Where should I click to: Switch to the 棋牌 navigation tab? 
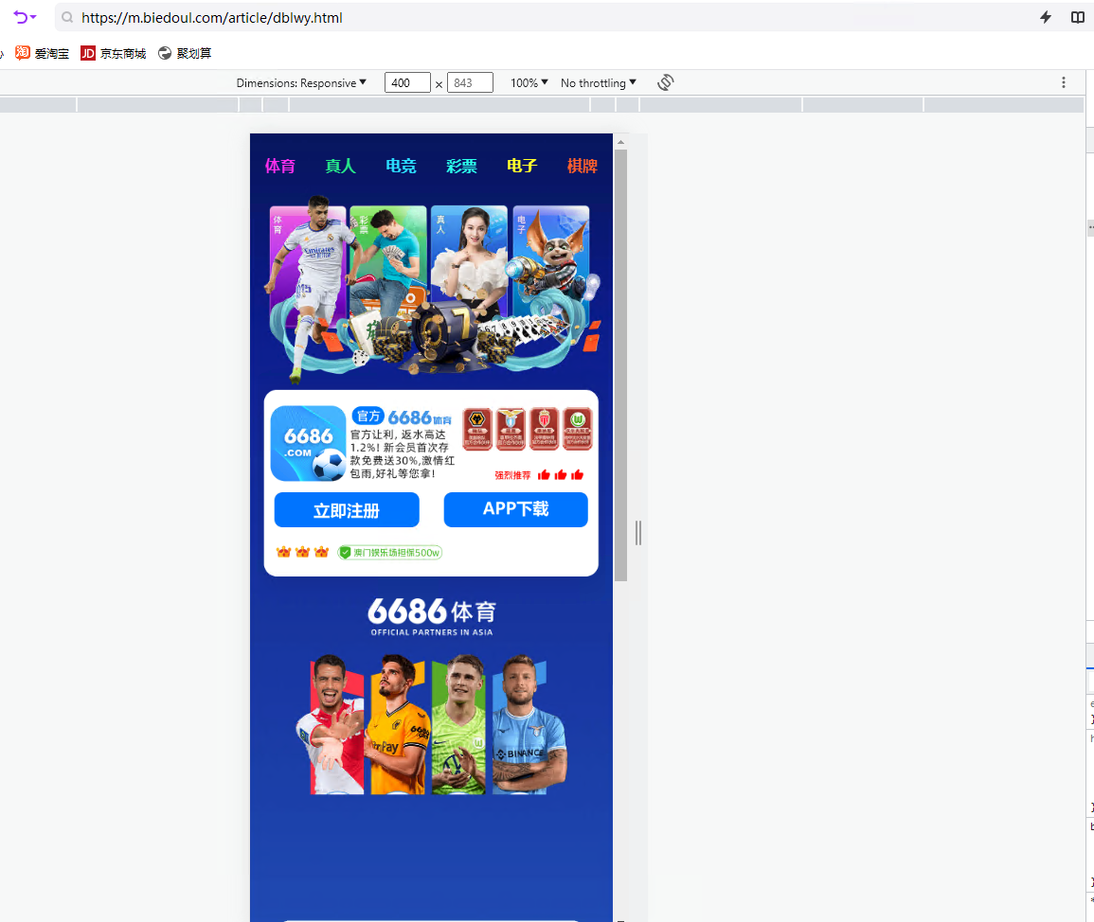pyautogui.click(x=582, y=167)
